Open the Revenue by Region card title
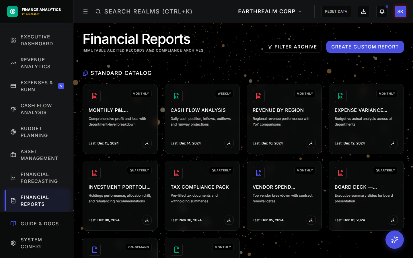 pyautogui.click(x=278, y=110)
